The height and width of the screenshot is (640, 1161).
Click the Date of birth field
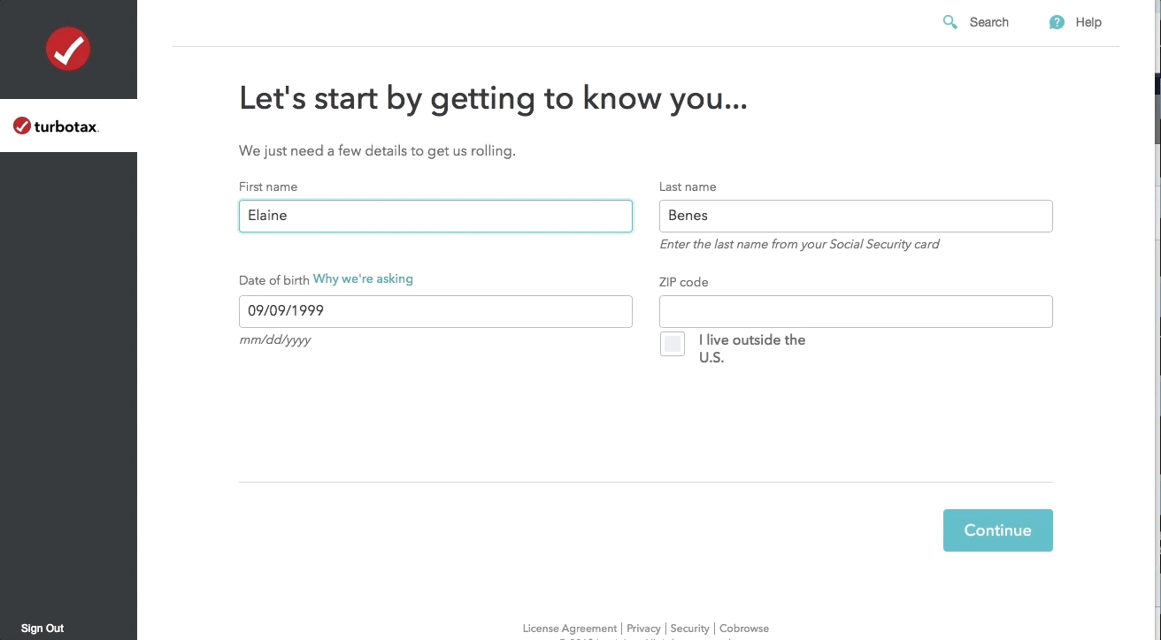435,311
